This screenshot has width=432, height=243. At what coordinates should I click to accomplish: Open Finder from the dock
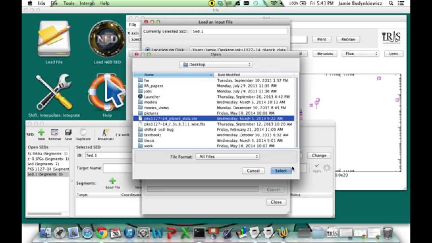[46, 233]
